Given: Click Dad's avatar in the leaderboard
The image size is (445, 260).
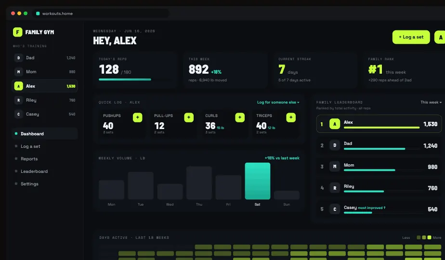Looking at the screenshot, I should click(335, 145).
